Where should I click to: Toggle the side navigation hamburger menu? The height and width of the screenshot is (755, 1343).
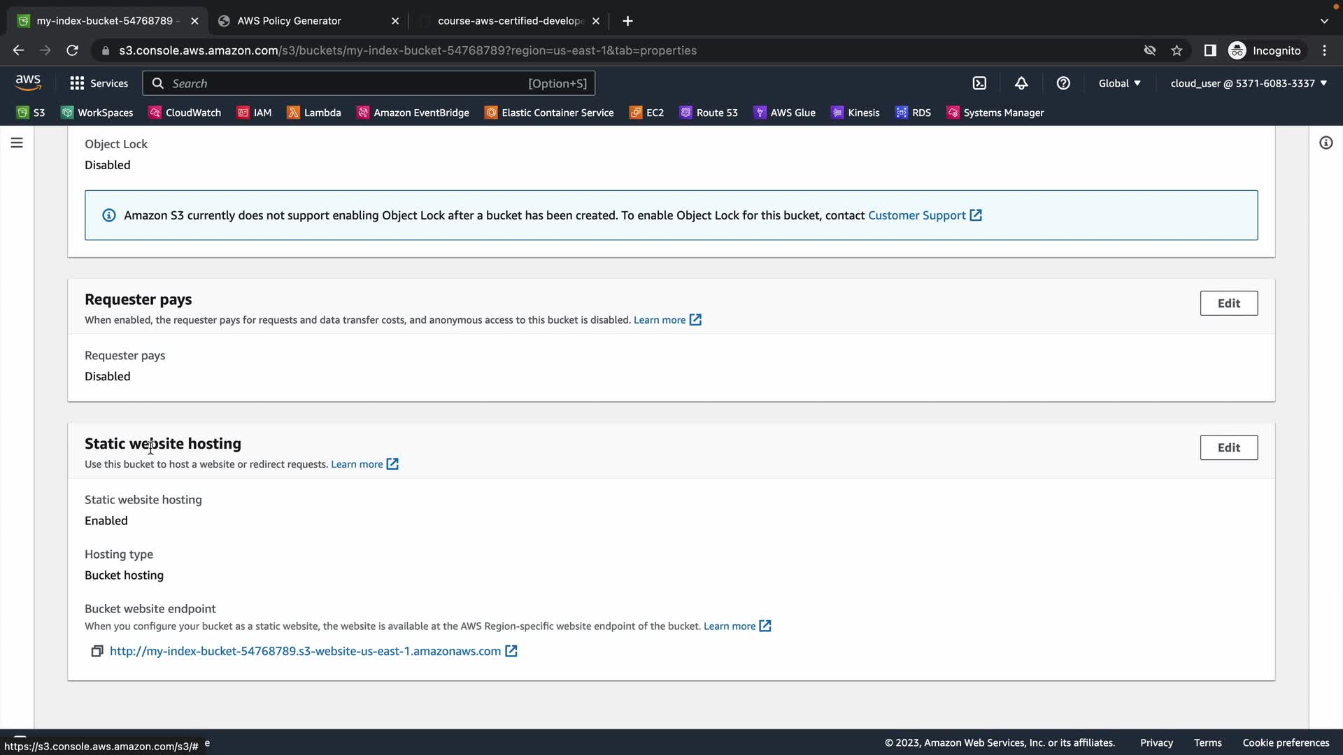(x=17, y=143)
